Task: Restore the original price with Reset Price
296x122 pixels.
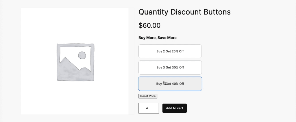Action: (x=148, y=96)
